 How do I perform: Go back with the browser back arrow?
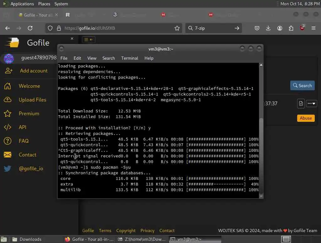pyautogui.click(x=8, y=28)
